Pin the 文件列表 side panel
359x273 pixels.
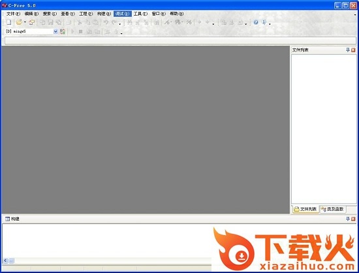(x=348, y=50)
